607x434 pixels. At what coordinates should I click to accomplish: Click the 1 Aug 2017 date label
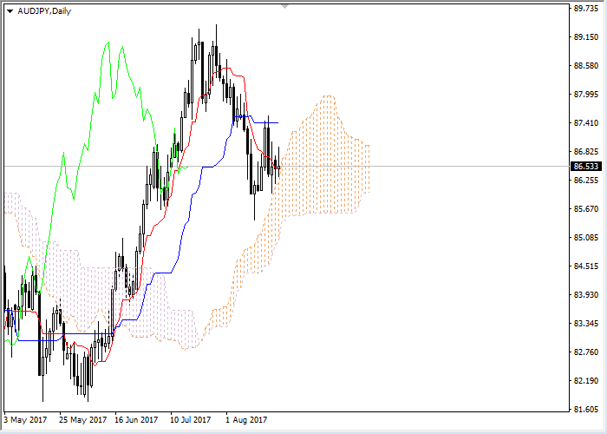pos(246,419)
